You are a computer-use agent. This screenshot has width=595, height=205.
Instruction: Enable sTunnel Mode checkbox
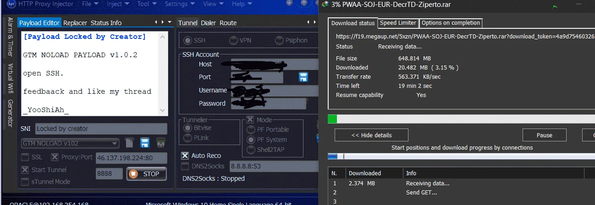coord(25,182)
